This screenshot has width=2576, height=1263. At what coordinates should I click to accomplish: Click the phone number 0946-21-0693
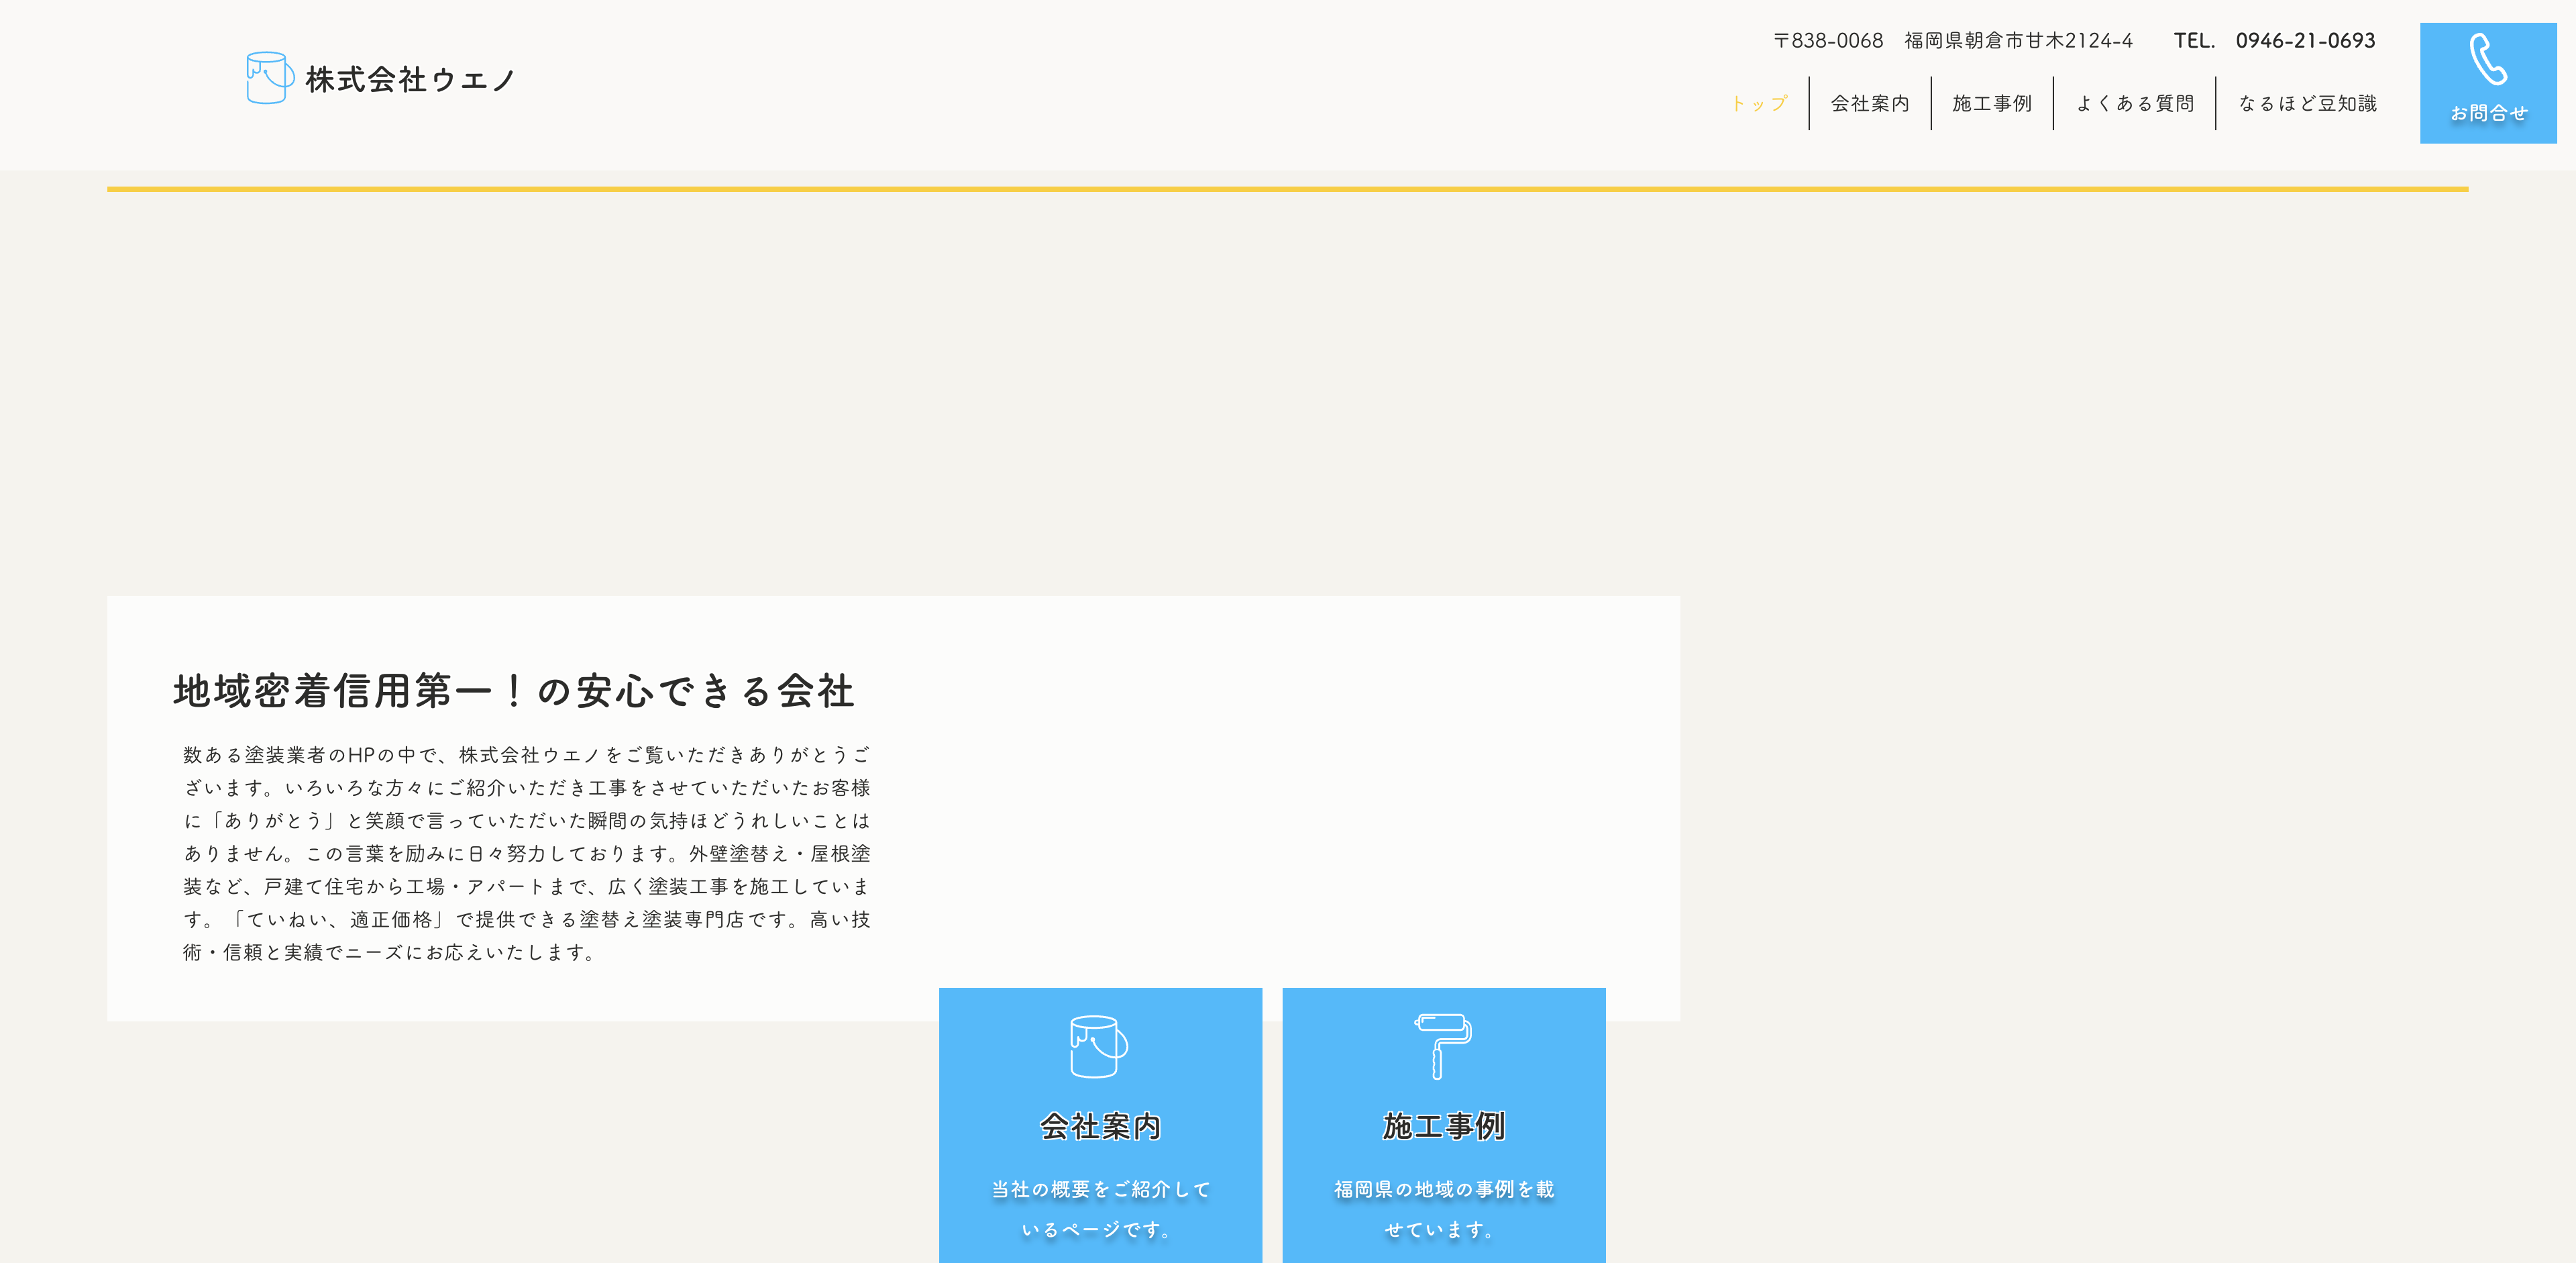click(2305, 40)
